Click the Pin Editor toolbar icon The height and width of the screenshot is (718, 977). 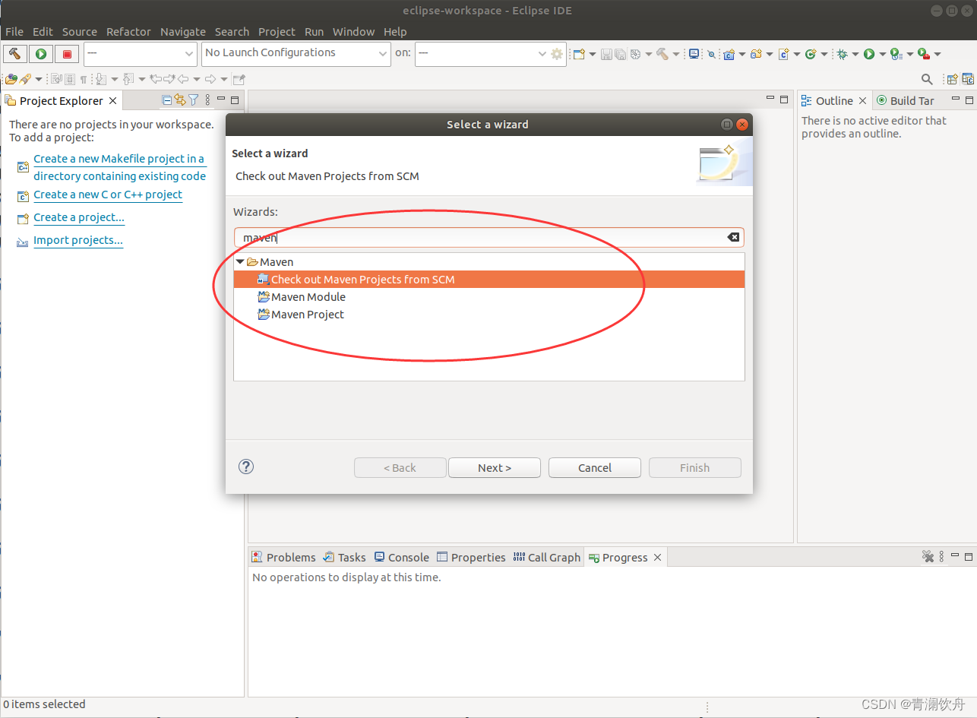point(239,79)
